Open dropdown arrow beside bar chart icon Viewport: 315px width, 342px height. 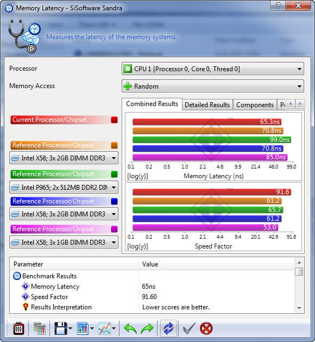[x=92, y=328]
